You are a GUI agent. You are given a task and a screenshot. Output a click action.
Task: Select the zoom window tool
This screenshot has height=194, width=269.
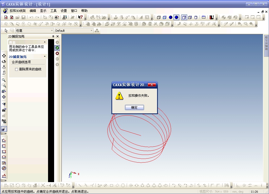[x=4, y=86]
